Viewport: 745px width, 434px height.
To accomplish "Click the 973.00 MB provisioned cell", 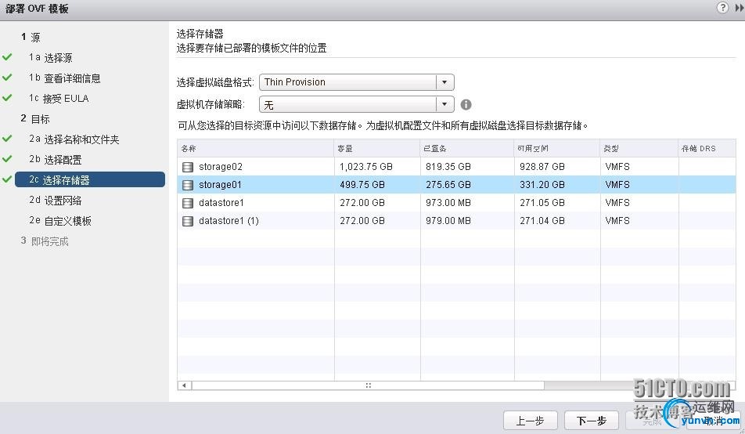I will (448, 203).
